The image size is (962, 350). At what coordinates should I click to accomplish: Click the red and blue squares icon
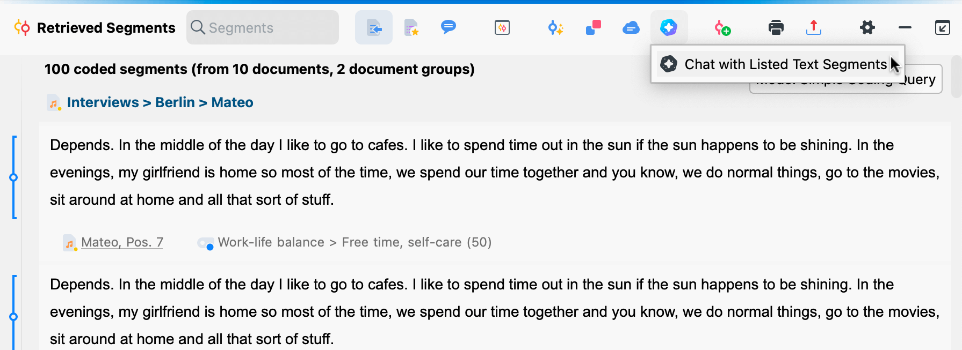tap(594, 27)
